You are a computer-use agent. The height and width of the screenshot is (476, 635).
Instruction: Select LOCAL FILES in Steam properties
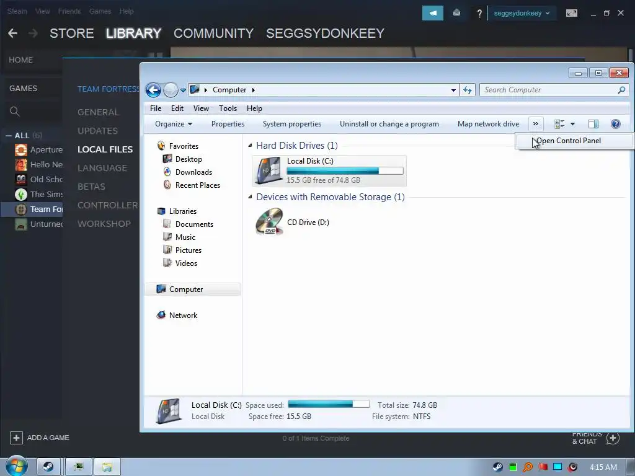click(x=105, y=149)
